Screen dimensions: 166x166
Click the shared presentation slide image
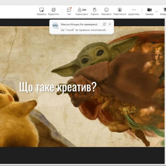pyautogui.click(x=82, y=87)
